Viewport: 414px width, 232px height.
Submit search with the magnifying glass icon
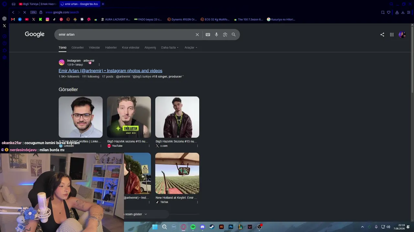coord(234,34)
